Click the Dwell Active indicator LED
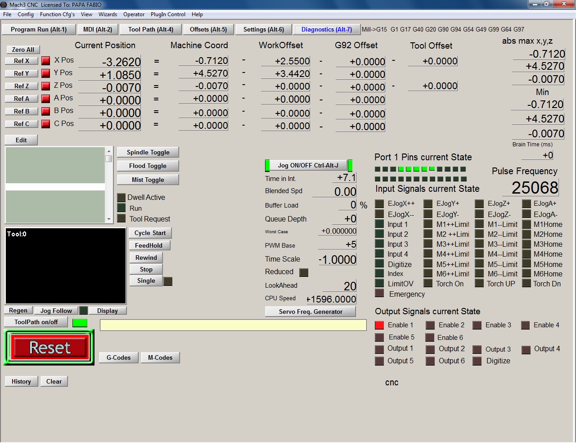576x443 pixels. coord(121,197)
